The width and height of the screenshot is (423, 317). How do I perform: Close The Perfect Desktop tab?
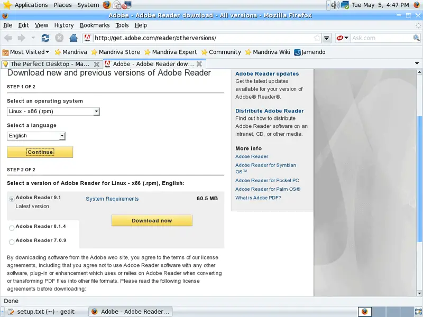pyautogui.click(x=96, y=64)
